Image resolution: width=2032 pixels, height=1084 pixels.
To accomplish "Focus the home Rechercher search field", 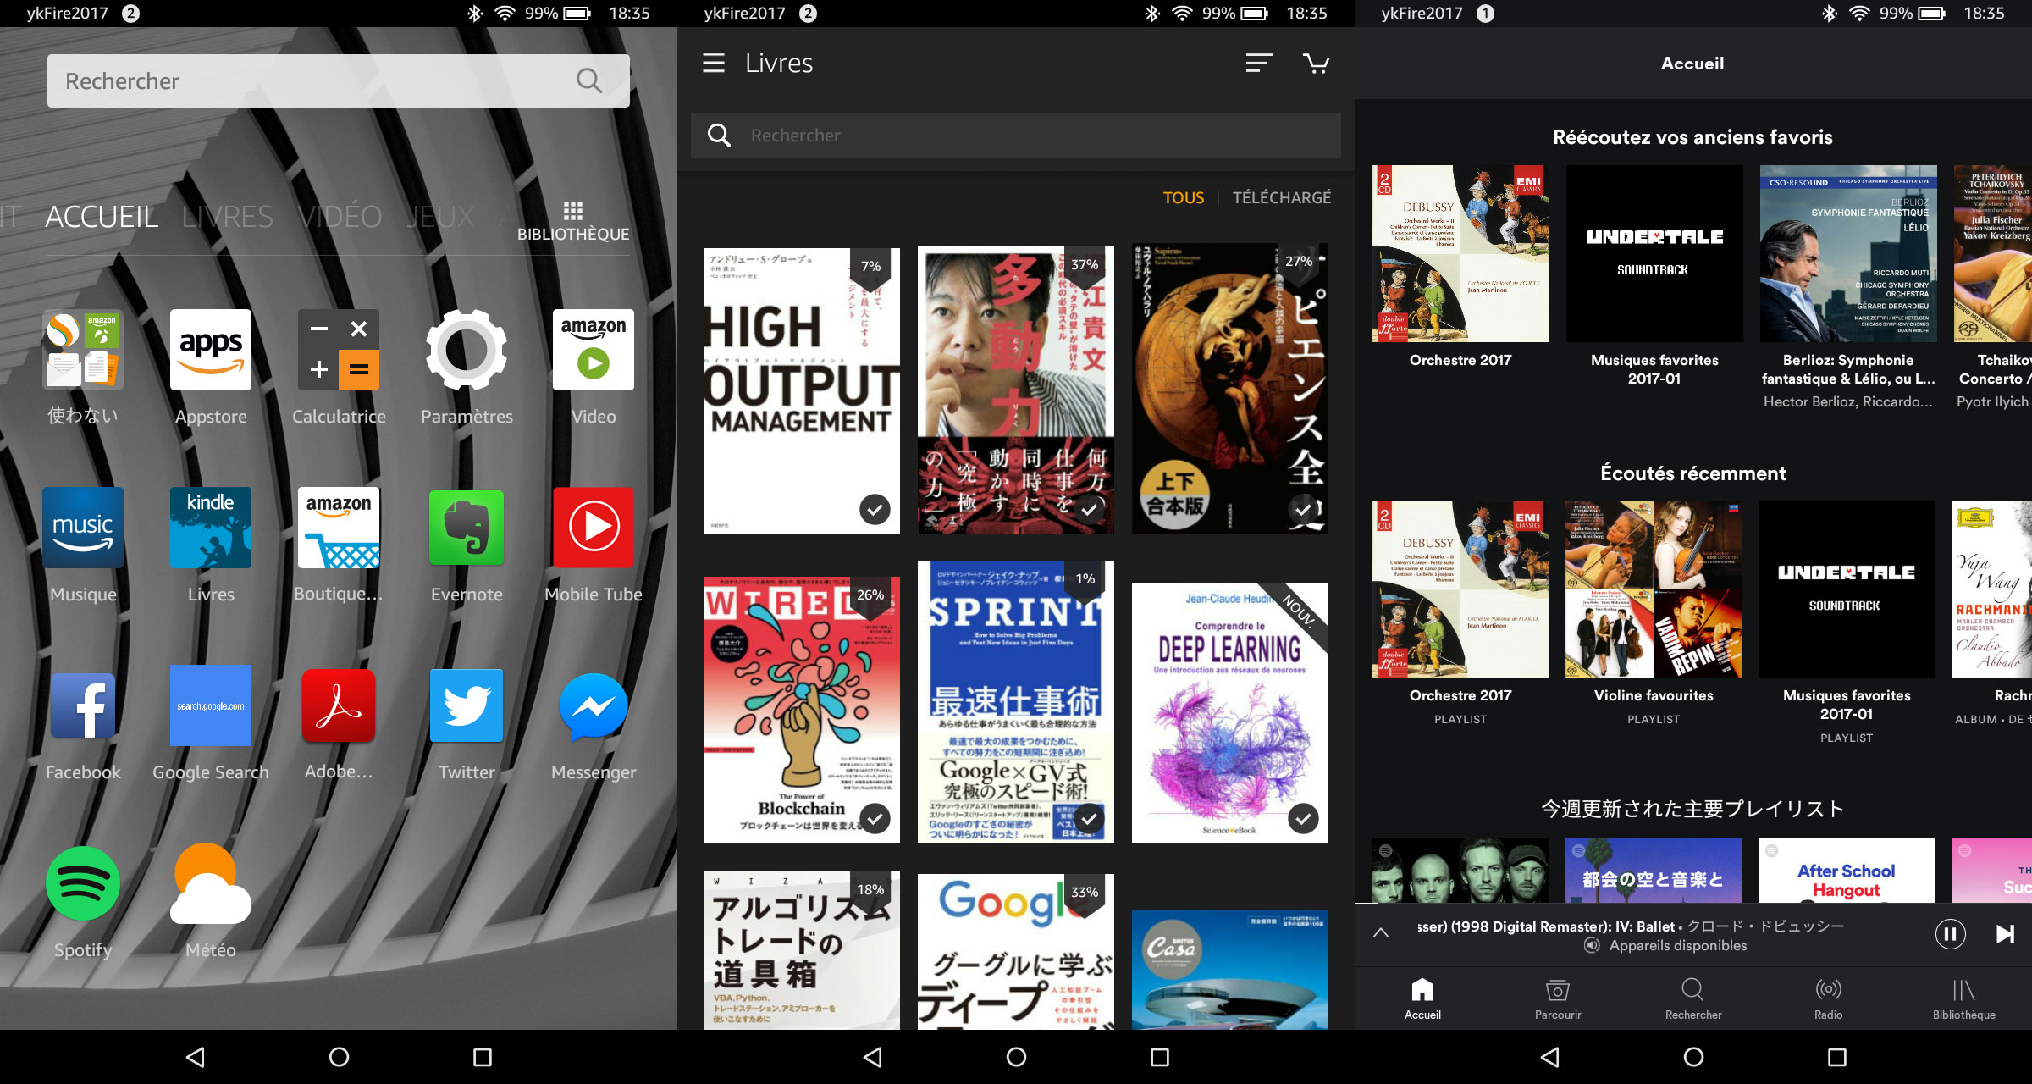I will point(339,80).
